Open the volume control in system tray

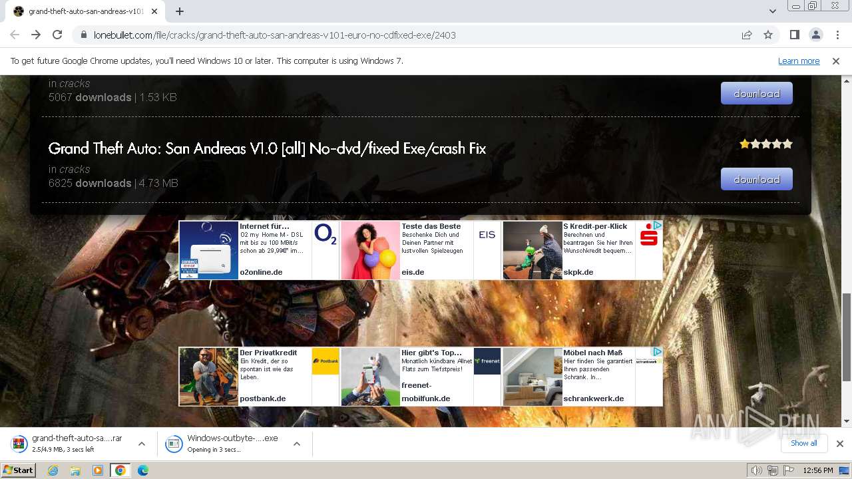[x=757, y=470]
